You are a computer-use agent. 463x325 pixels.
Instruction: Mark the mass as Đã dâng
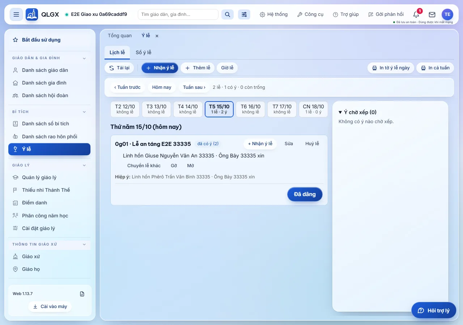click(305, 194)
